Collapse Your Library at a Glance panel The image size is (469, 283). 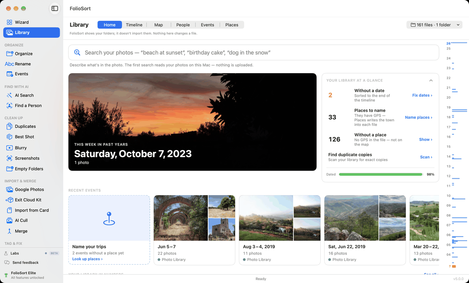431,81
